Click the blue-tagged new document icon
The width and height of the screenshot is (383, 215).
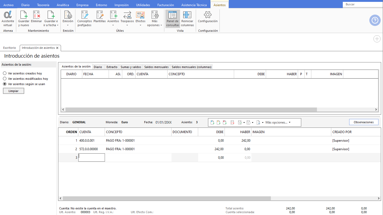tap(213, 122)
